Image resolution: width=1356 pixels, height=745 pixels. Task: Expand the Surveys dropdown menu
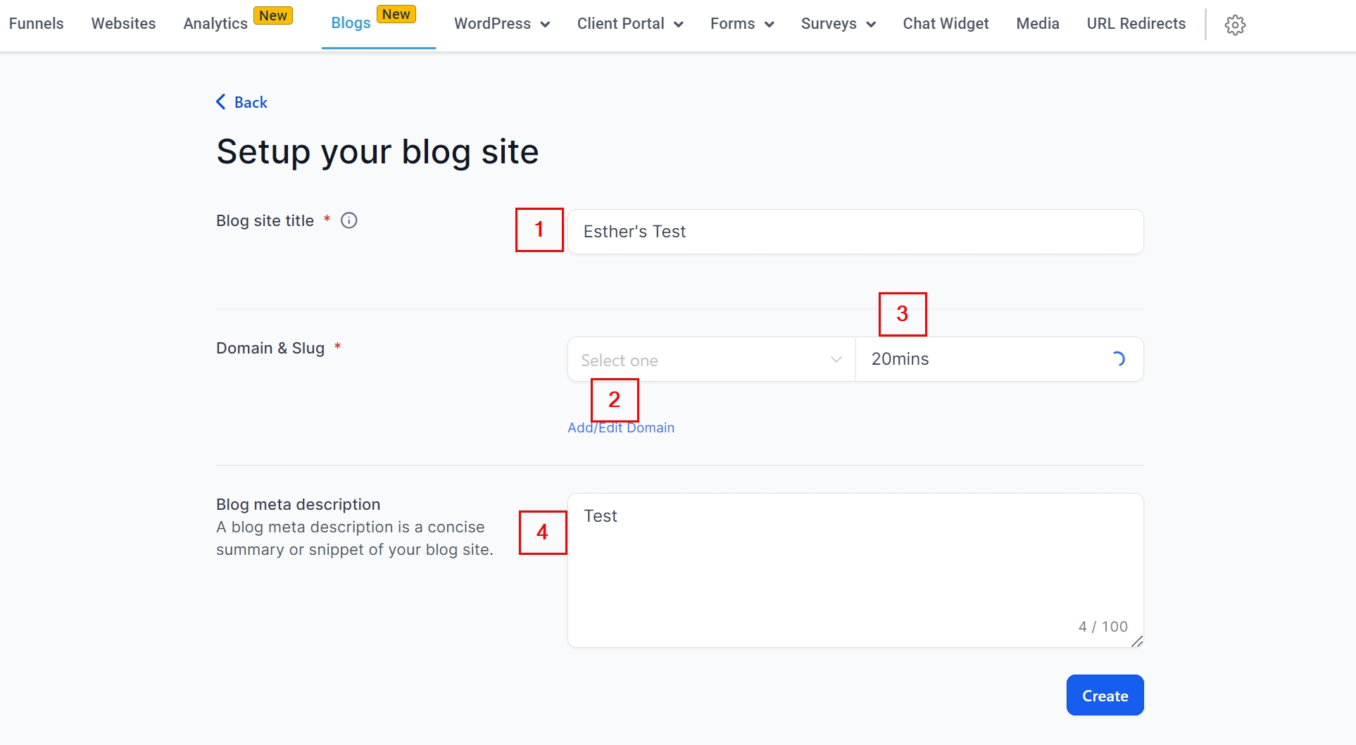[x=838, y=24]
